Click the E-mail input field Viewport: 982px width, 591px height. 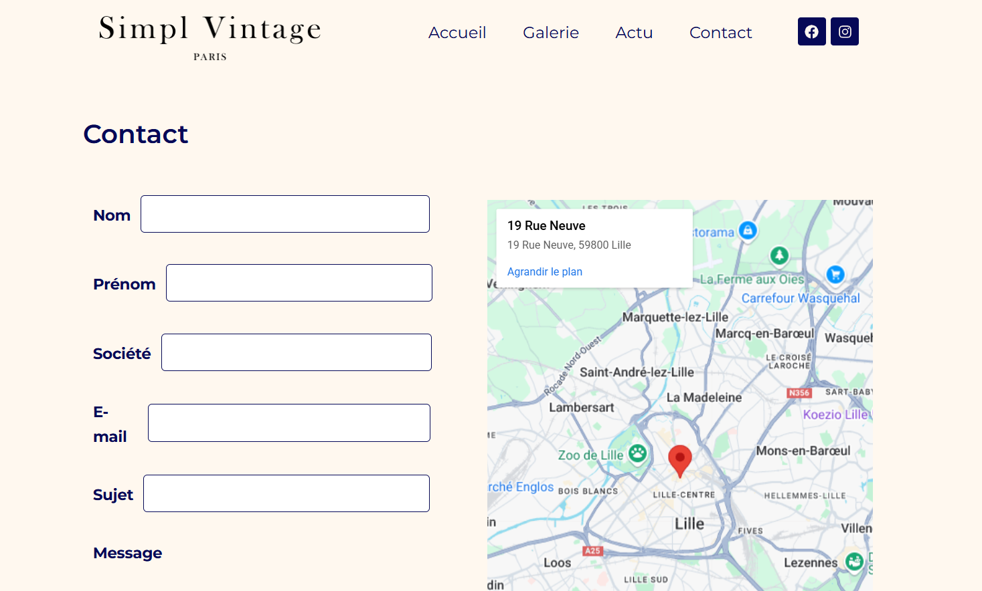pos(289,423)
